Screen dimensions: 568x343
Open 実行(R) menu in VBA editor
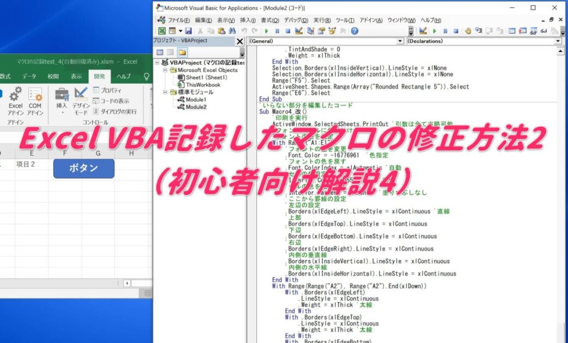click(x=322, y=20)
